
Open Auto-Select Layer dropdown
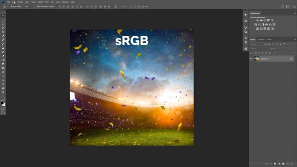pos(28,6)
